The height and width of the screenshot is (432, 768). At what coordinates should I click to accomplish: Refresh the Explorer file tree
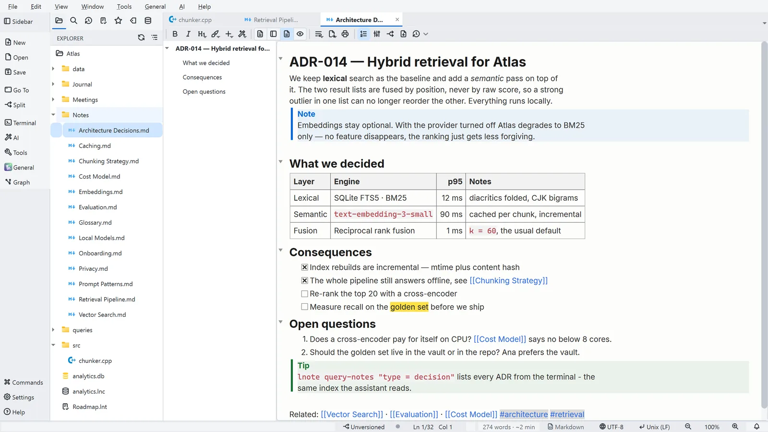(141, 37)
